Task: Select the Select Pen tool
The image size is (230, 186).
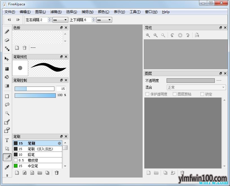Action: pyautogui.click(x=7, y=122)
